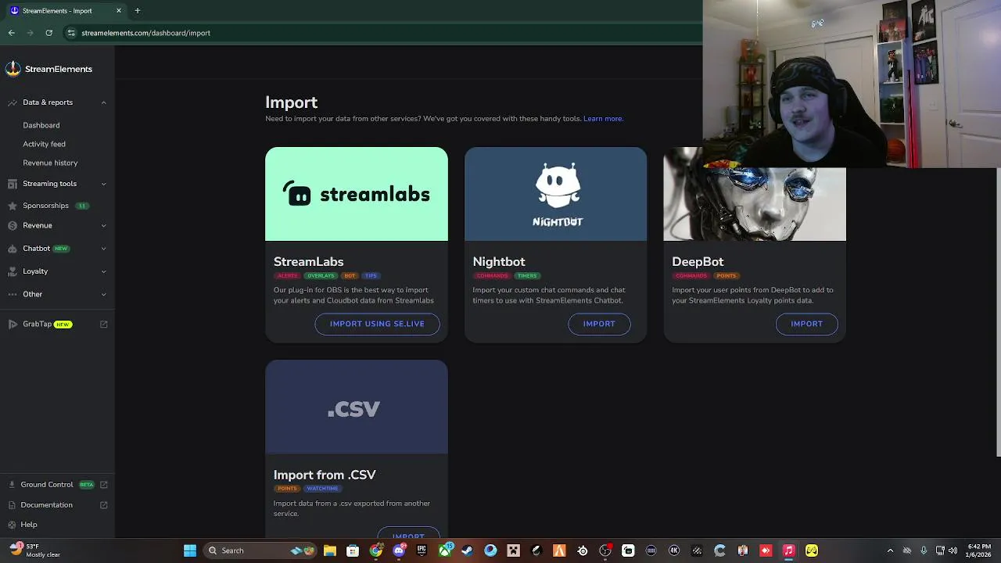This screenshot has width=1001, height=563.
Task: Open Documentation external link icon
Action: [x=103, y=505]
